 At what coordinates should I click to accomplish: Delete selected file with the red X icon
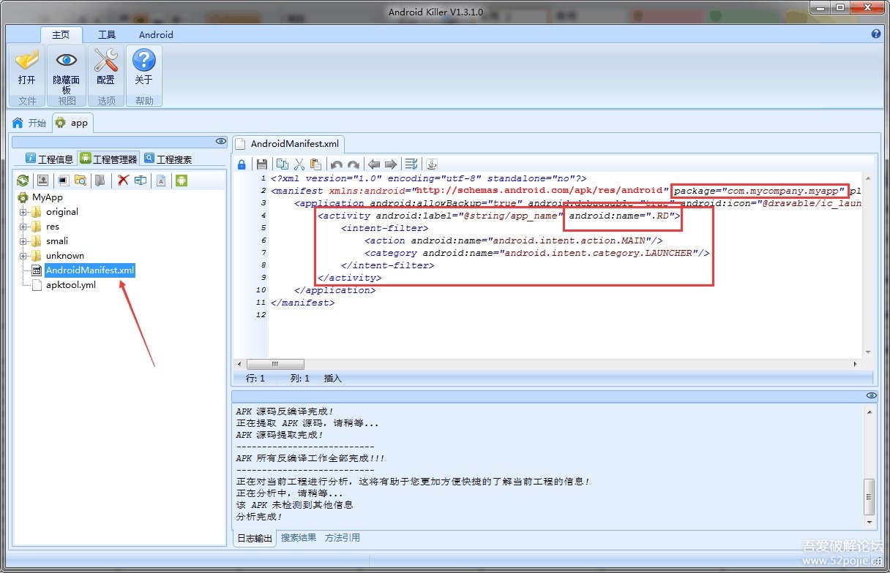[123, 181]
